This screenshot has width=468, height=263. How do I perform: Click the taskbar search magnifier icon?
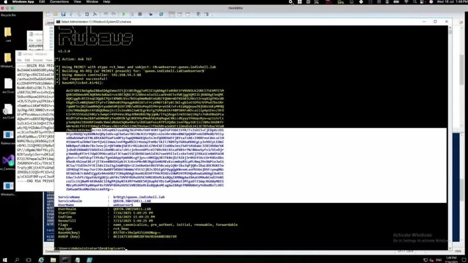(x=17, y=260)
